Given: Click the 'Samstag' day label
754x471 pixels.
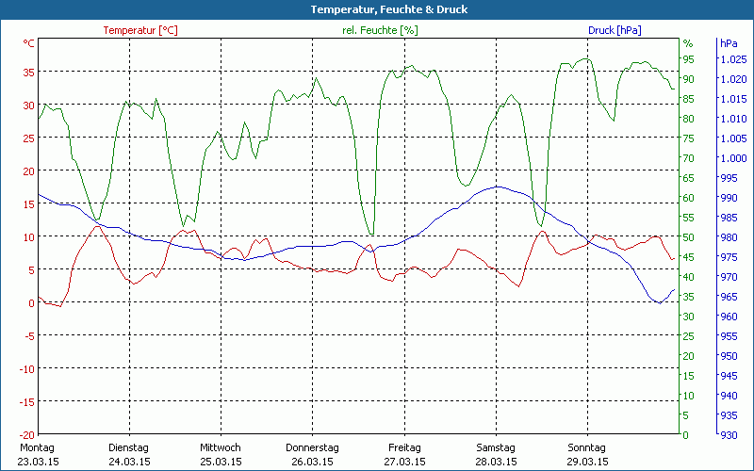Looking at the screenshot, I should pos(496,448).
